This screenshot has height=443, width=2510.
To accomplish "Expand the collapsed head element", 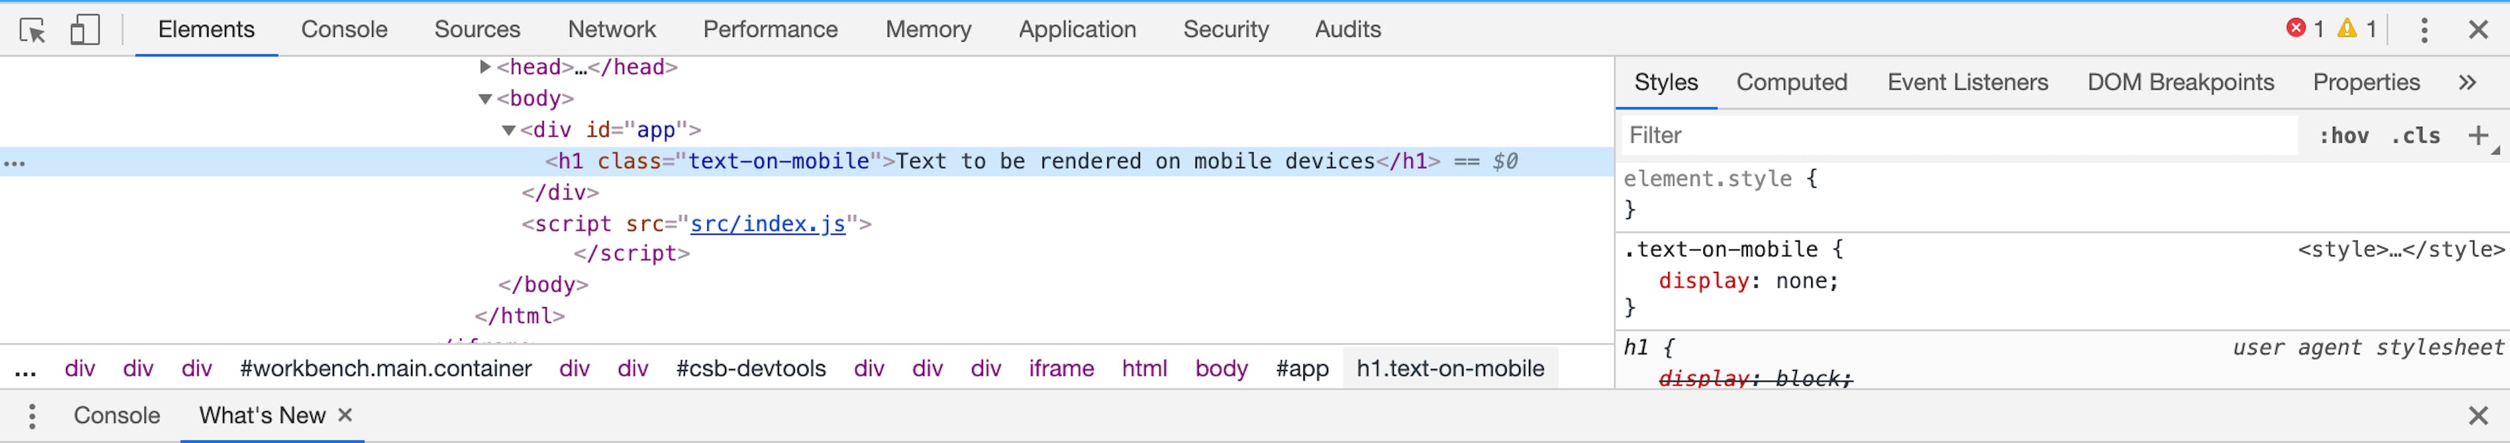I will tap(485, 67).
